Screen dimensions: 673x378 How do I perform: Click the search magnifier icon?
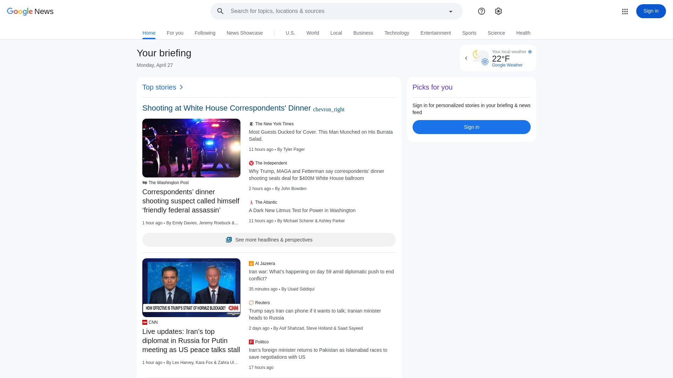pos(220,11)
